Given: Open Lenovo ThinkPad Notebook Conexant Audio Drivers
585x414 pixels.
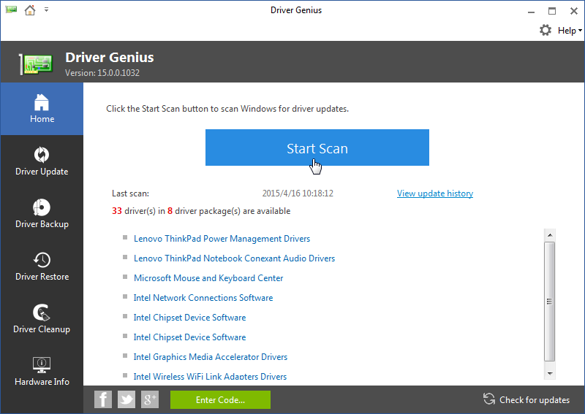Looking at the screenshot, I should [234, 258].
